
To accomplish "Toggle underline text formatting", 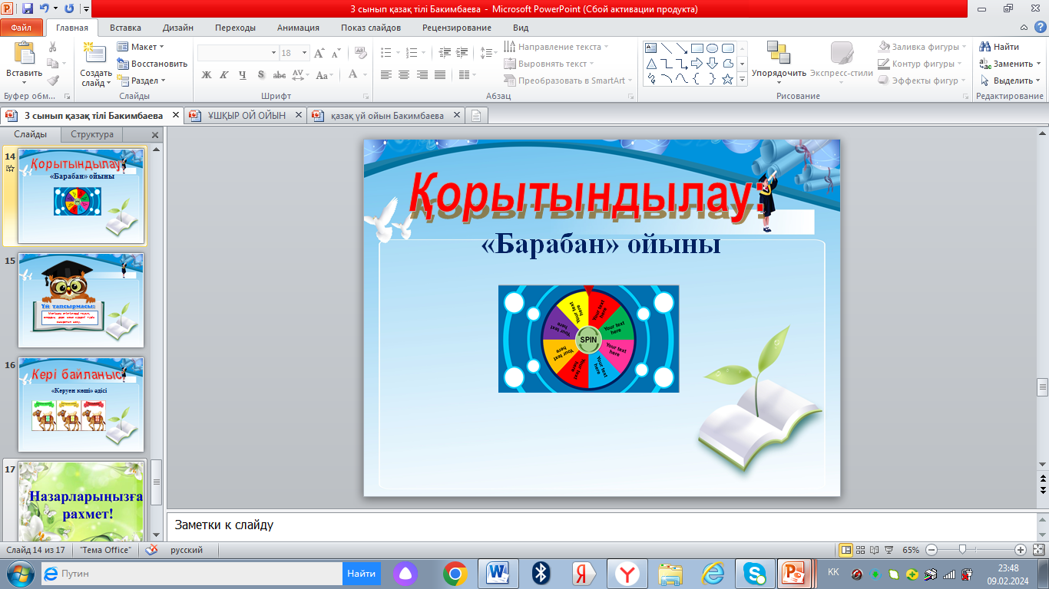I will tap(243, 75).
